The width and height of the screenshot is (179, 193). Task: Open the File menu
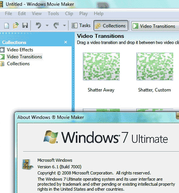(8, 14)
